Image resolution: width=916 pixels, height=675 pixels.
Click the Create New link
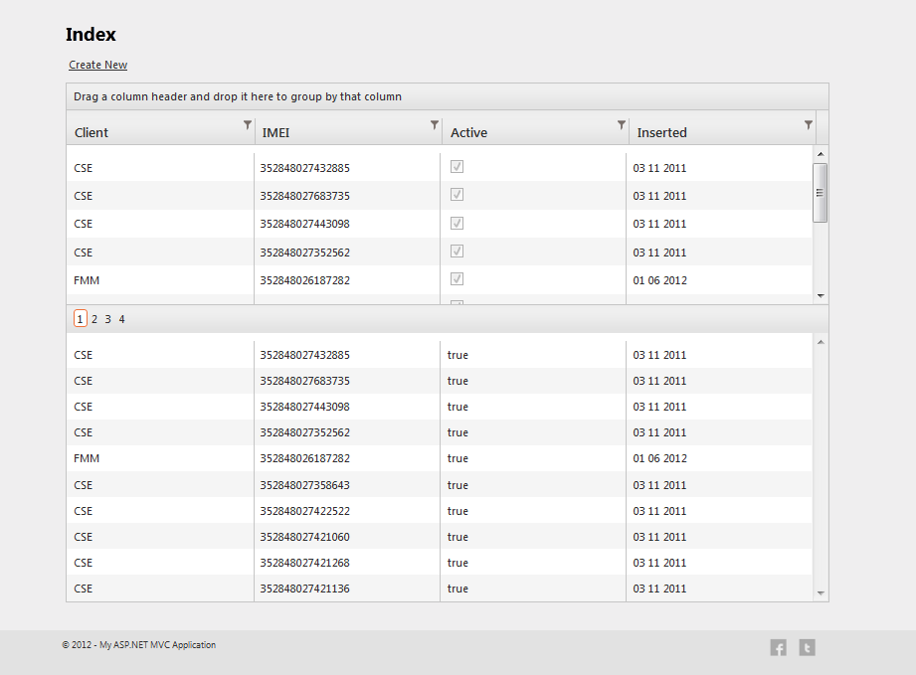(98, 66)
